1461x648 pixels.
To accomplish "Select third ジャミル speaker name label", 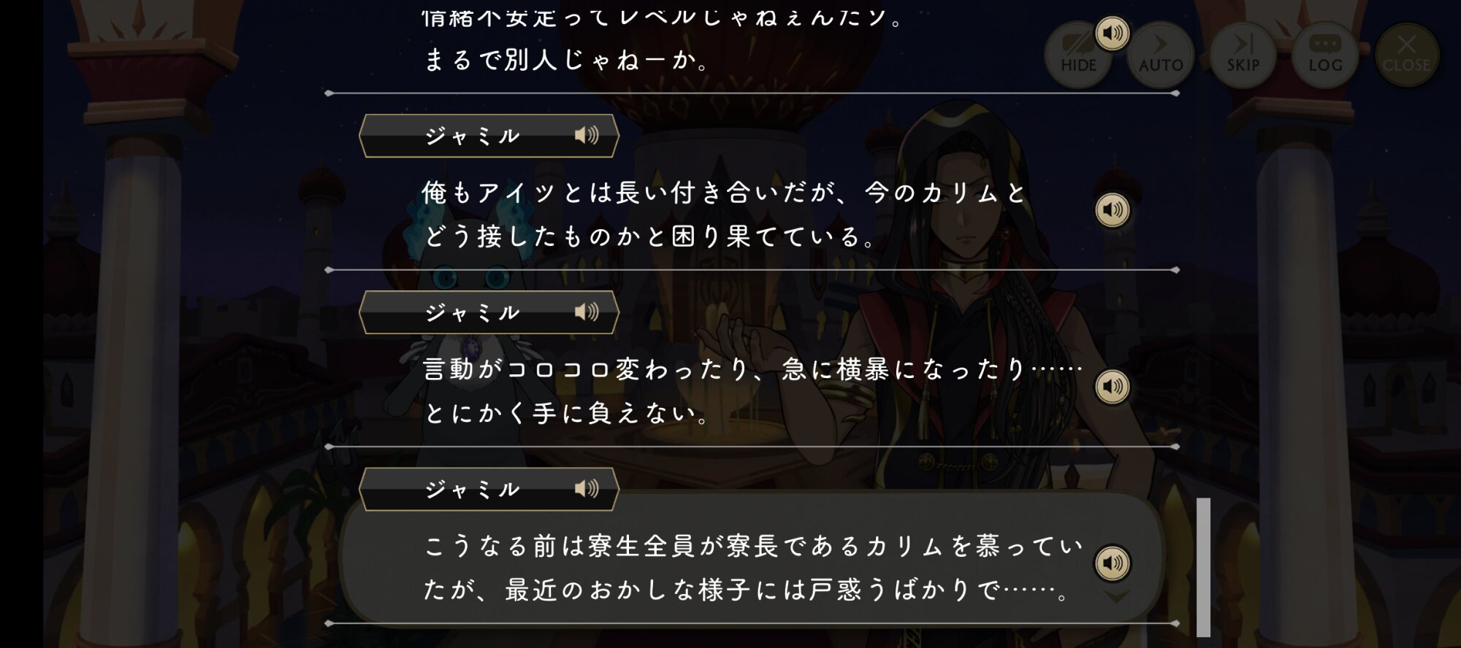I will (472, 490).
